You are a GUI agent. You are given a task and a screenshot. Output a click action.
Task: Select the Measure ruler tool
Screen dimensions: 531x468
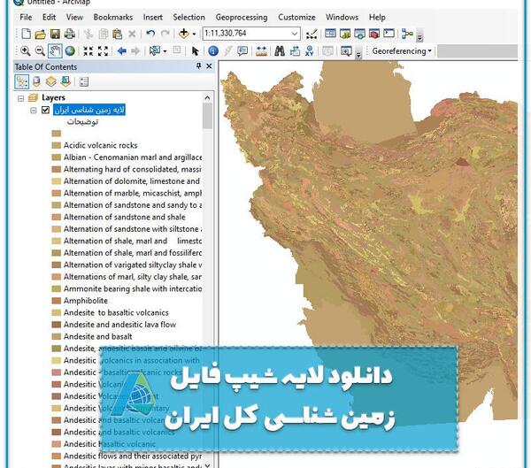(x=261, y=51)
